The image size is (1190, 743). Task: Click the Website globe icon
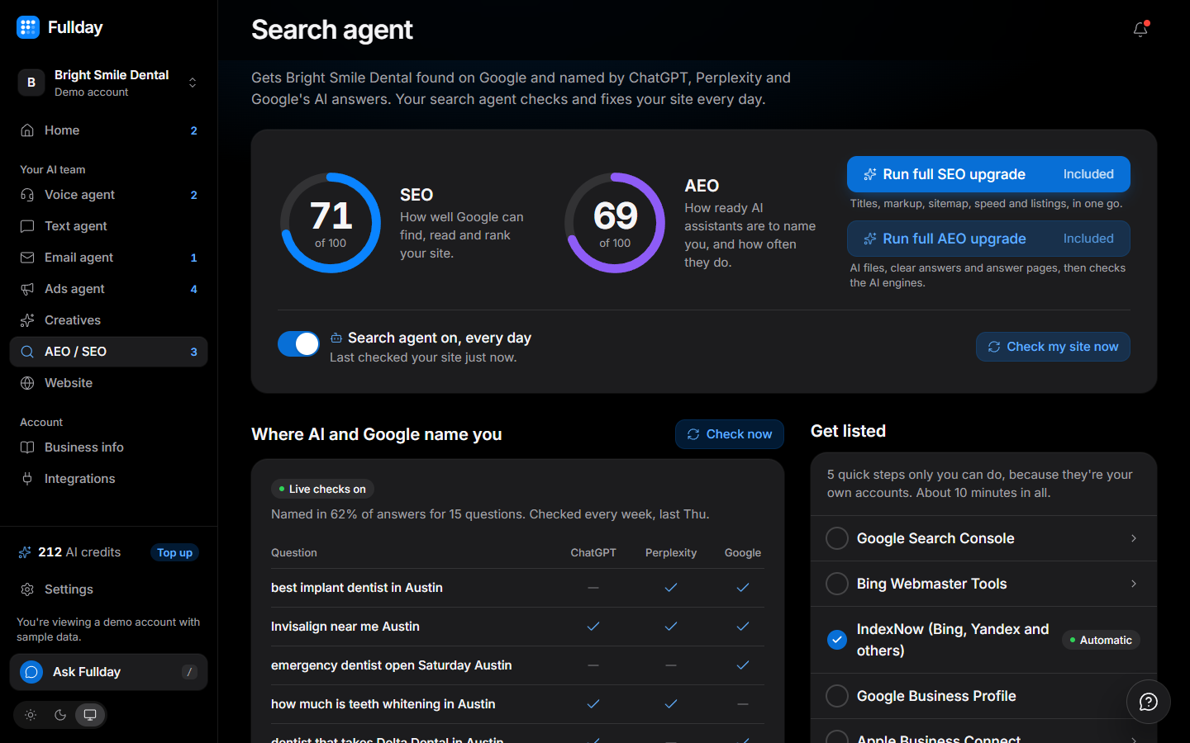pos(27,383)
